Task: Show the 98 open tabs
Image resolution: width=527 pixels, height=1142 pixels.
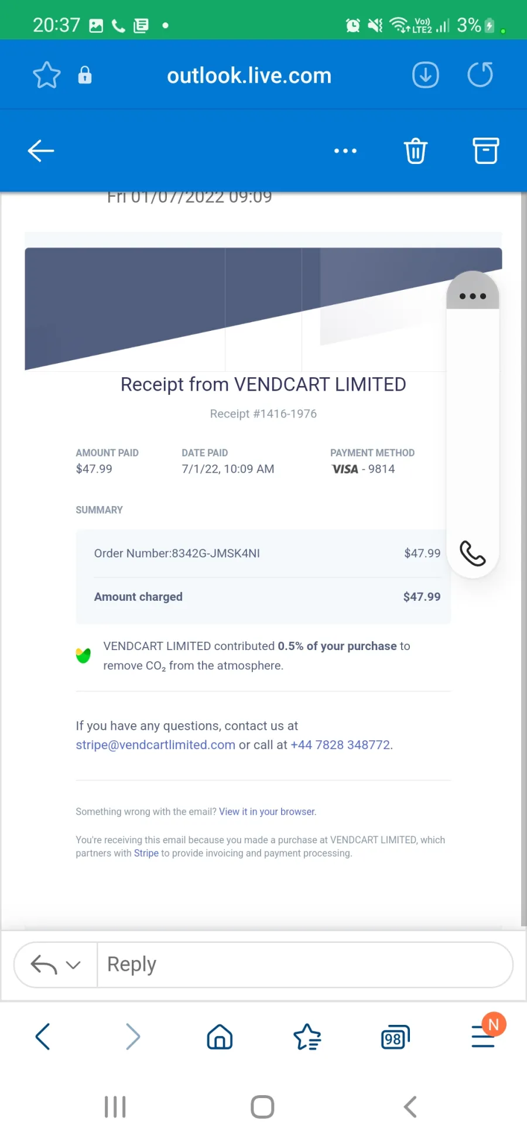Action: [395, 1037]
